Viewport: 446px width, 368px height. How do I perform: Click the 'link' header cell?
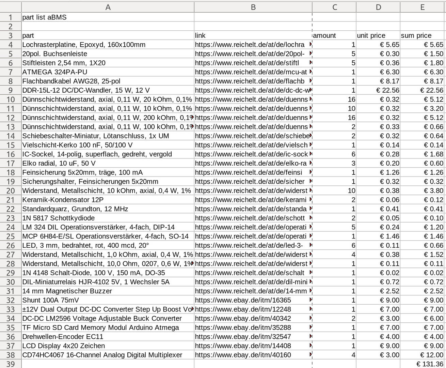(x=253, y=35)
